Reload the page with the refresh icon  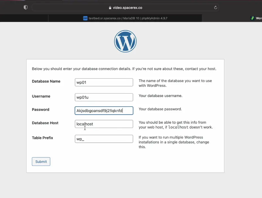click(x=215, y=8)
